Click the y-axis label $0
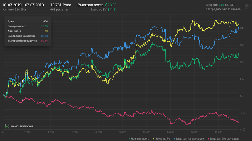Viewport: 252px width, 141px height. [x=242, y=96]
